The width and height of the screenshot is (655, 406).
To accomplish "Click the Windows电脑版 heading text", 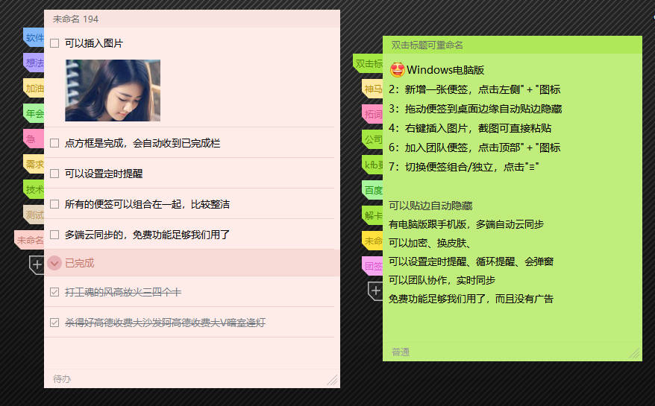I will pyautogui.click(x=445, y=70).
